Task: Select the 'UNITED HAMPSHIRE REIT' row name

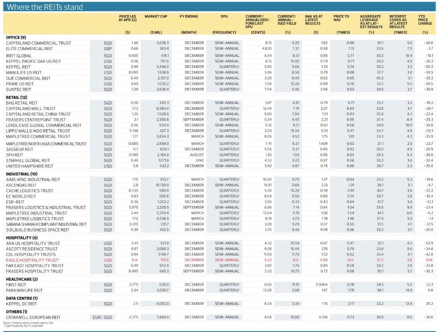Action: click(x=30, y=166)
